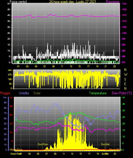Pick the 13 hour label under wind chart

pos(71,66)
